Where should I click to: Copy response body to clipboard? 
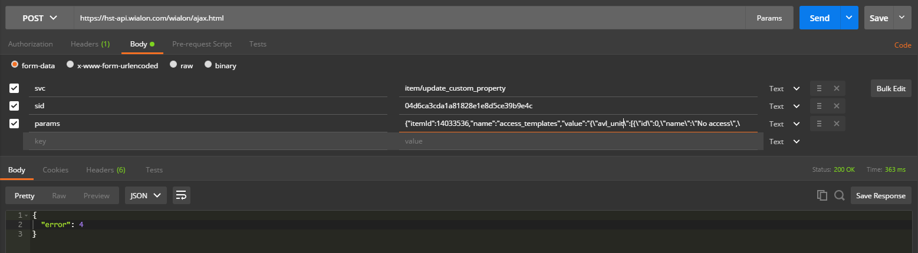tap(822, 195)
